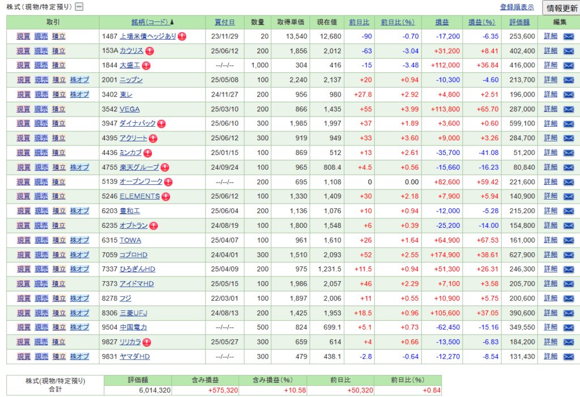Click the red alert icon next to リリカラ
The image size is (580, 397).
147,342
